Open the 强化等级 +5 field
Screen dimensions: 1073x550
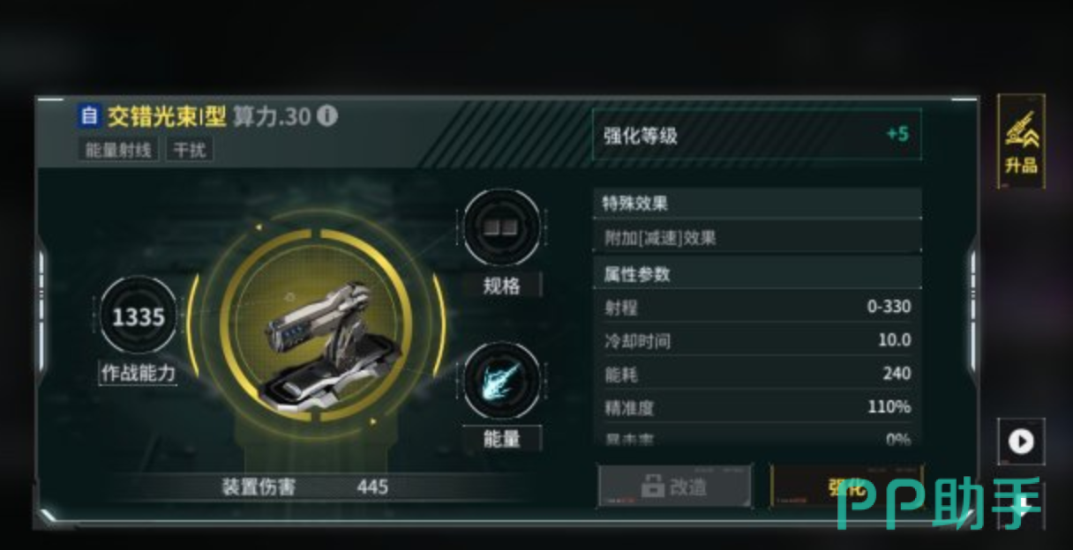point(757,135)
